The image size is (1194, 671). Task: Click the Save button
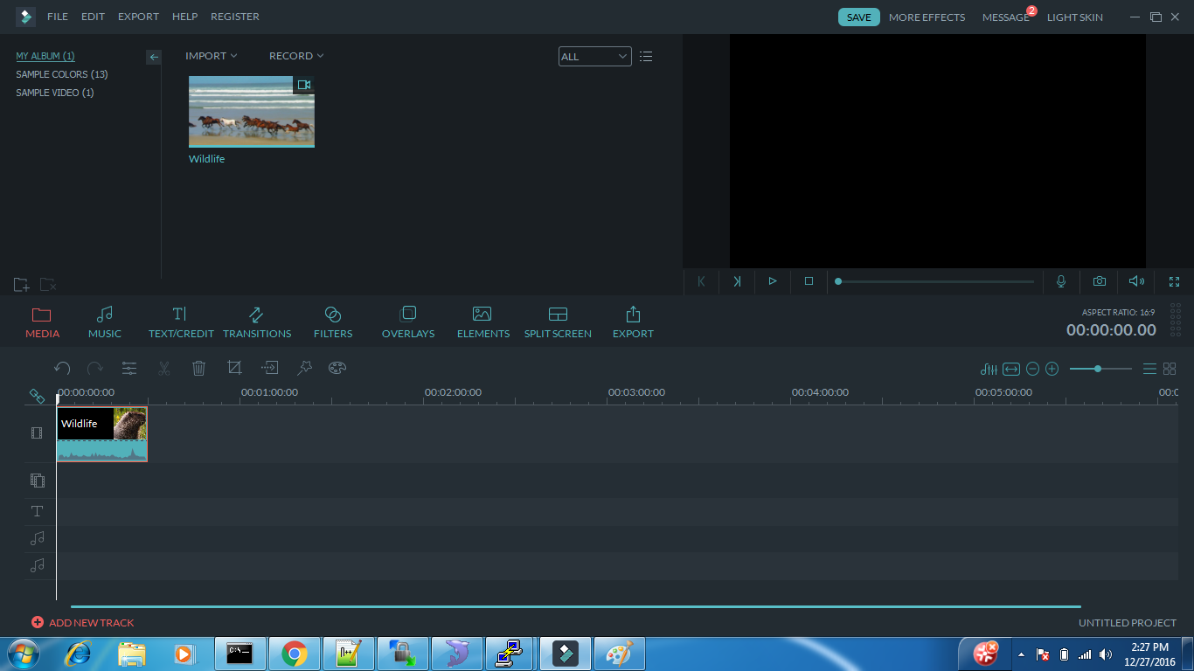pyautogui.click(x=859, y=17)
